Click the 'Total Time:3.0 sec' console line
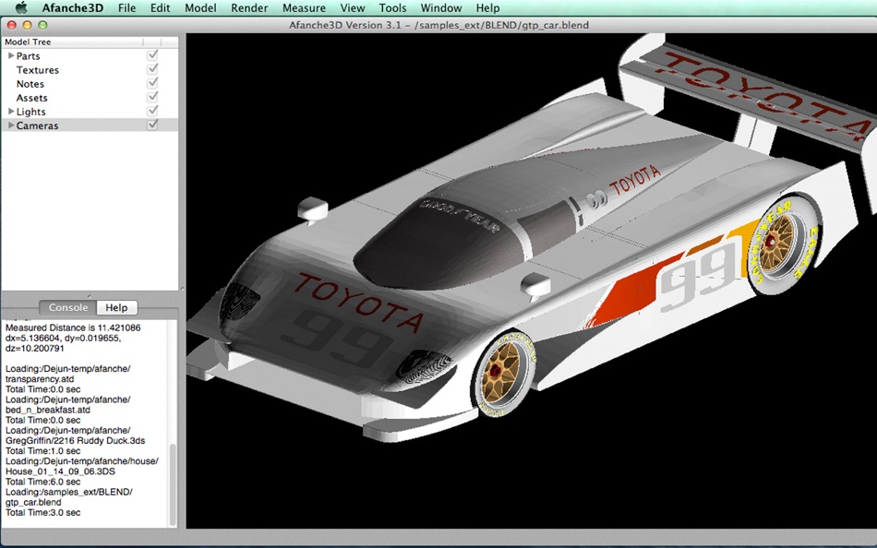877x548 pixels. [x=43, y=512]
